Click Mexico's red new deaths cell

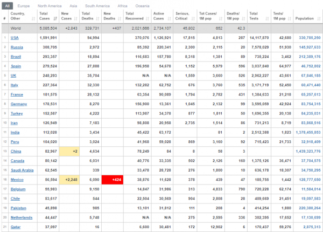113,180
